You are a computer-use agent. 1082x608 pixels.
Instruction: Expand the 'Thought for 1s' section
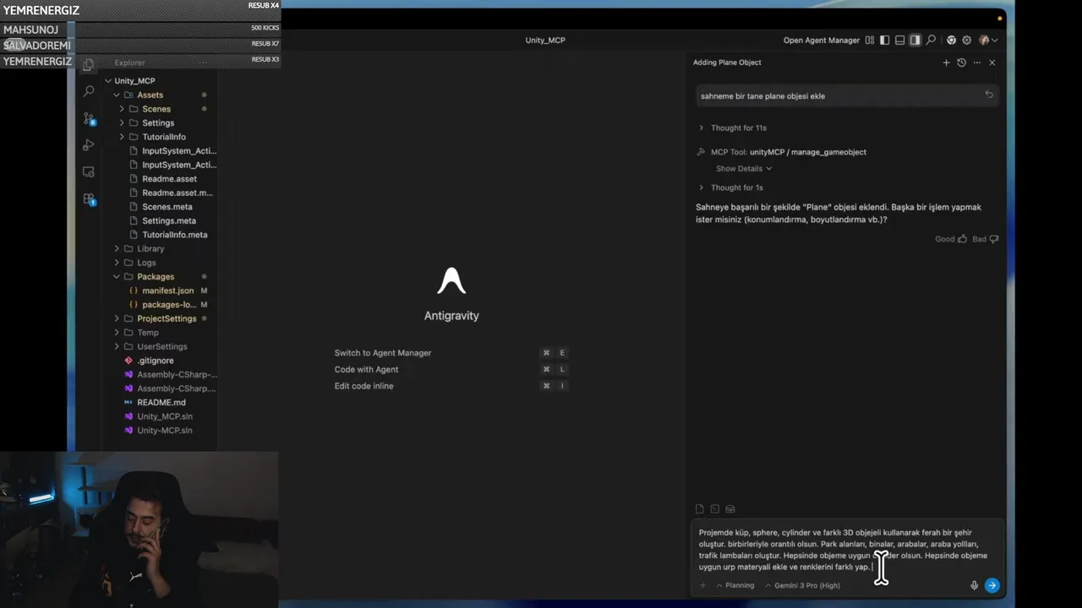pyautogui.click(x=730, y=187)
